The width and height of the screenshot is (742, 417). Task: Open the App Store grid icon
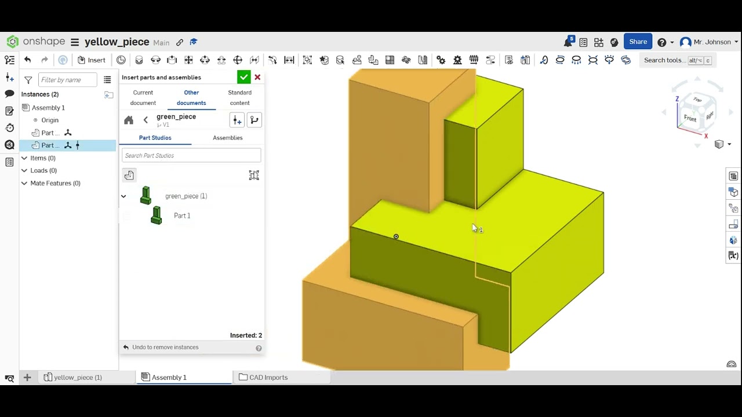coord(599,42)
